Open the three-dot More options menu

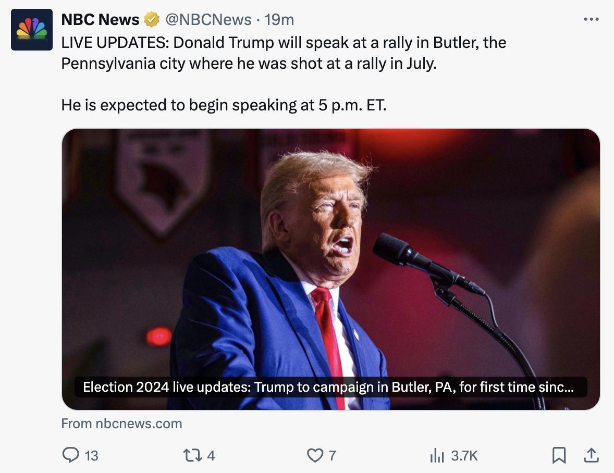point(591,19)
